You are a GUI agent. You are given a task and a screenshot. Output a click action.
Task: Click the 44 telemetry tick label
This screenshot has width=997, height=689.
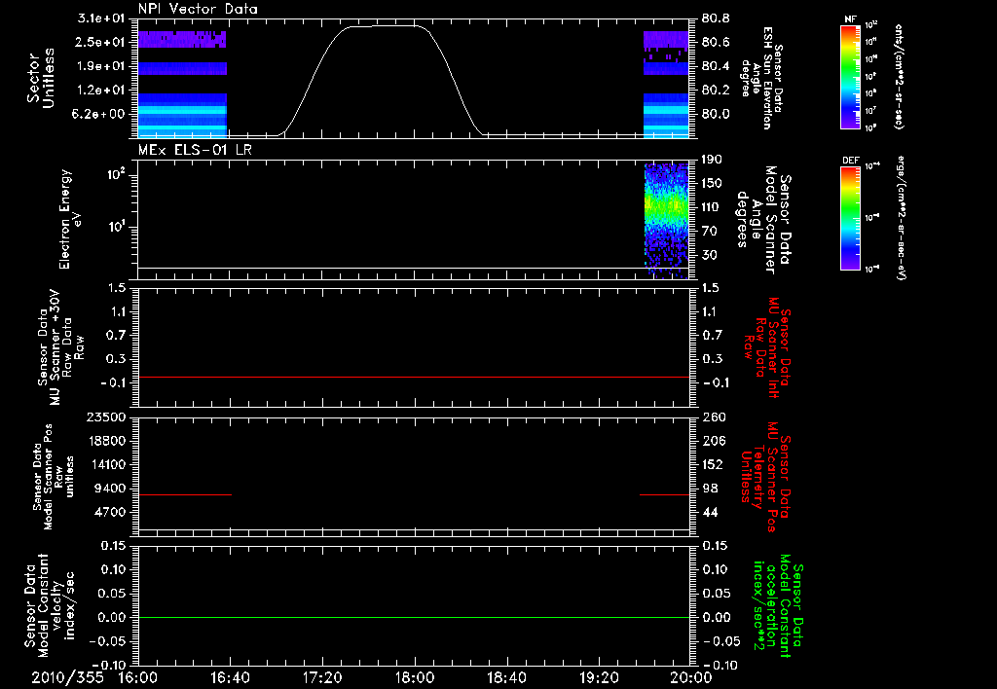pos(710,512)
